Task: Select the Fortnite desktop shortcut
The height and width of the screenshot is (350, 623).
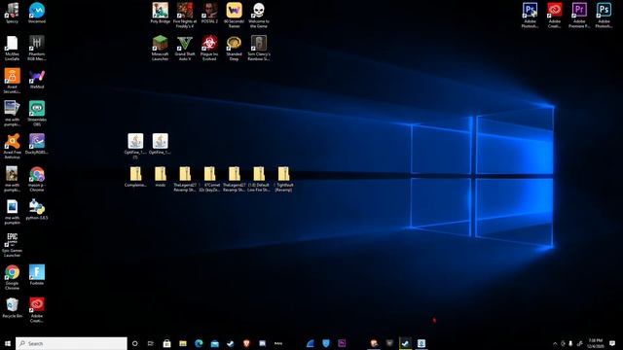Action: [x=37, y=274]
